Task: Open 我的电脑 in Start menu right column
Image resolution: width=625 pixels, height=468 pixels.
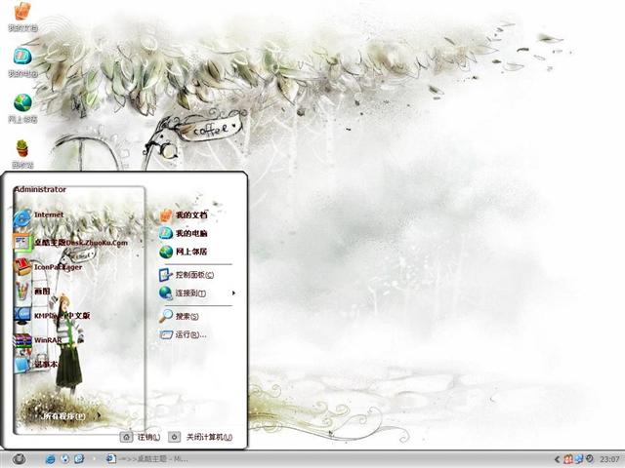Action: pyautogui.click(x=184, y=233)
